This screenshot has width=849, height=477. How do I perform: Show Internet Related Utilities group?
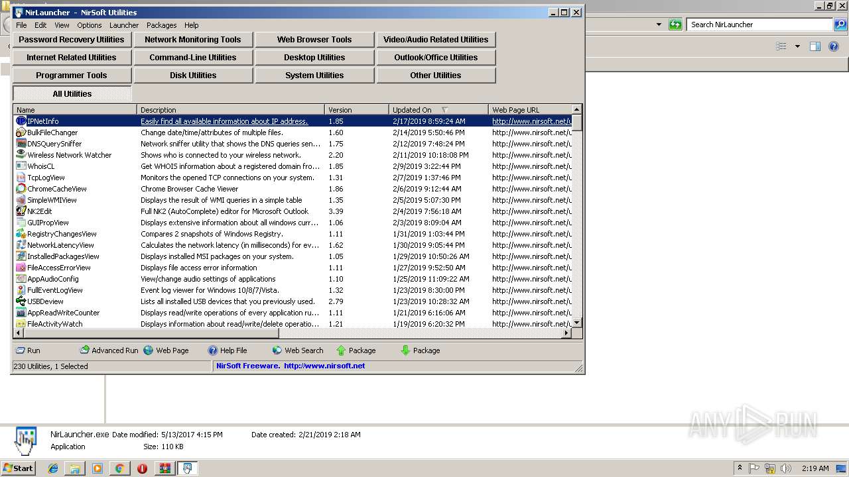click(72, 57)
